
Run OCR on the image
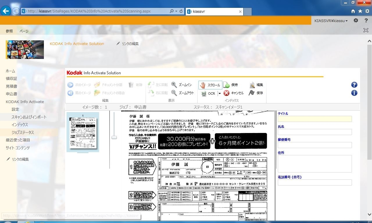[208, 93]
